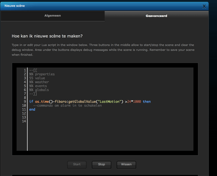
Task: Click the '%% events' comment line
Action: point(38,86)
